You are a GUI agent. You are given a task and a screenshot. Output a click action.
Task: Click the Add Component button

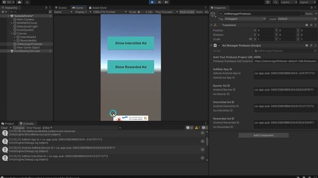[263, 135]
